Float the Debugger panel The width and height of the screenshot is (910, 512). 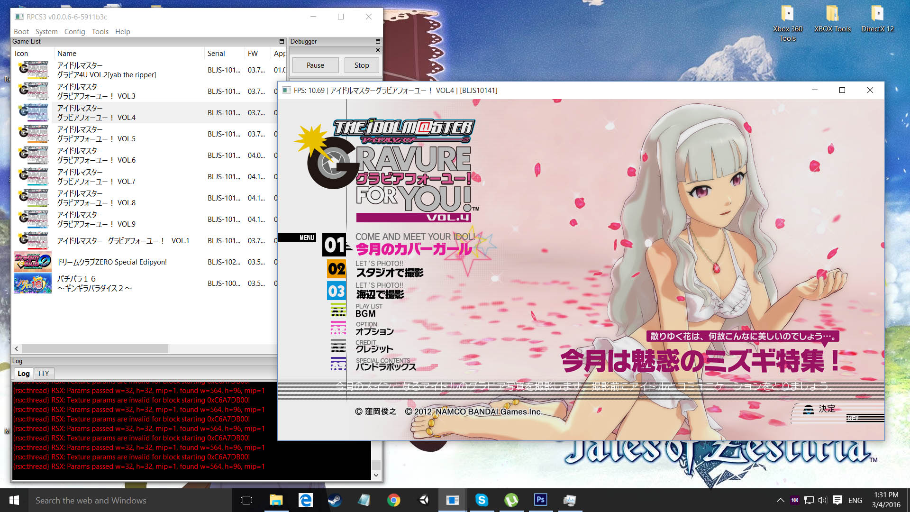click(x=378, y=42)
